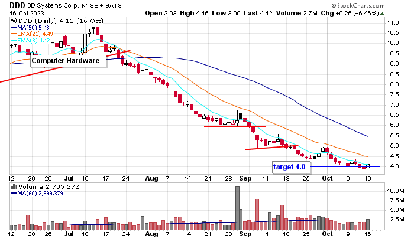The width and height of the screenshot is (414, 239).
Task: Click the Sep label under the volume panel
Action: [245, 234]
